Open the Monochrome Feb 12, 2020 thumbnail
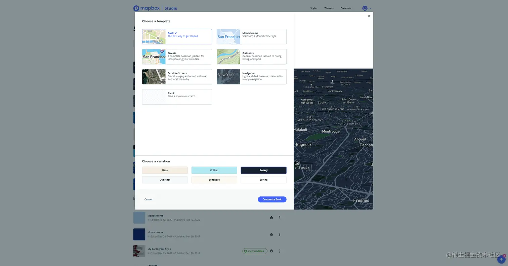508x266 pixels. [139, 218]
